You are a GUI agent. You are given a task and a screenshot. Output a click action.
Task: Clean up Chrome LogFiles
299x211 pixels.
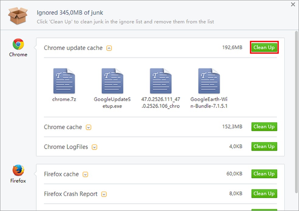(x=264, y=146)
